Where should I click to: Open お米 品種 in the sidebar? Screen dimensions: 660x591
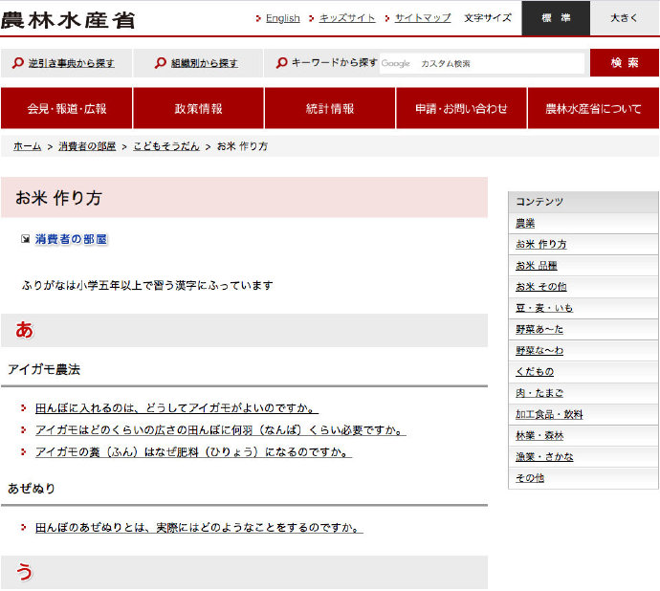537,266
